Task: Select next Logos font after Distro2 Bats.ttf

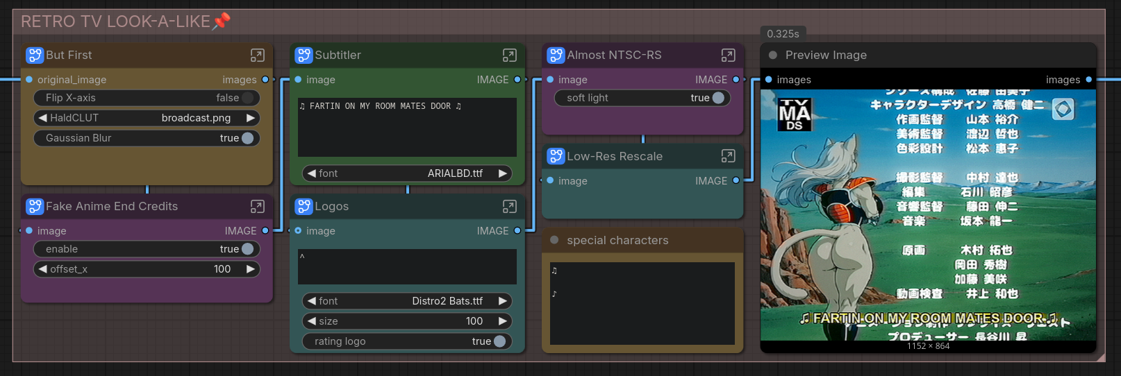Action: point(503,301)
